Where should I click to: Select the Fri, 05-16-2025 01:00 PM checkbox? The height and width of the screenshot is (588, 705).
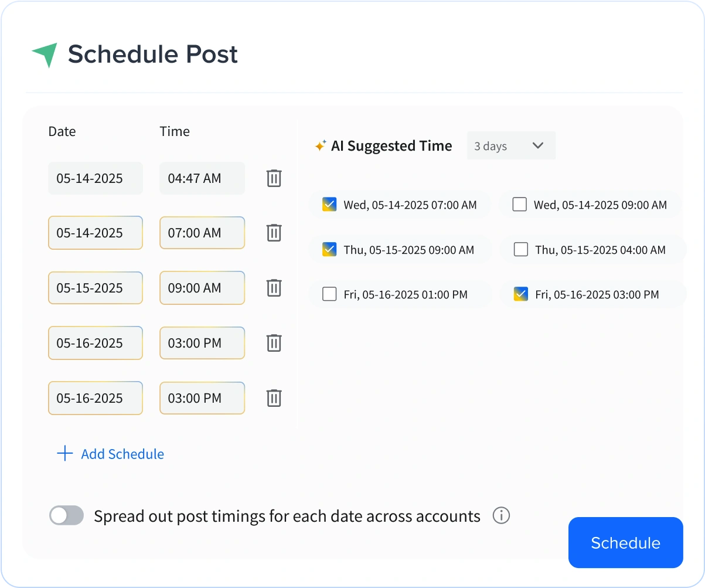tap(329, 294)
